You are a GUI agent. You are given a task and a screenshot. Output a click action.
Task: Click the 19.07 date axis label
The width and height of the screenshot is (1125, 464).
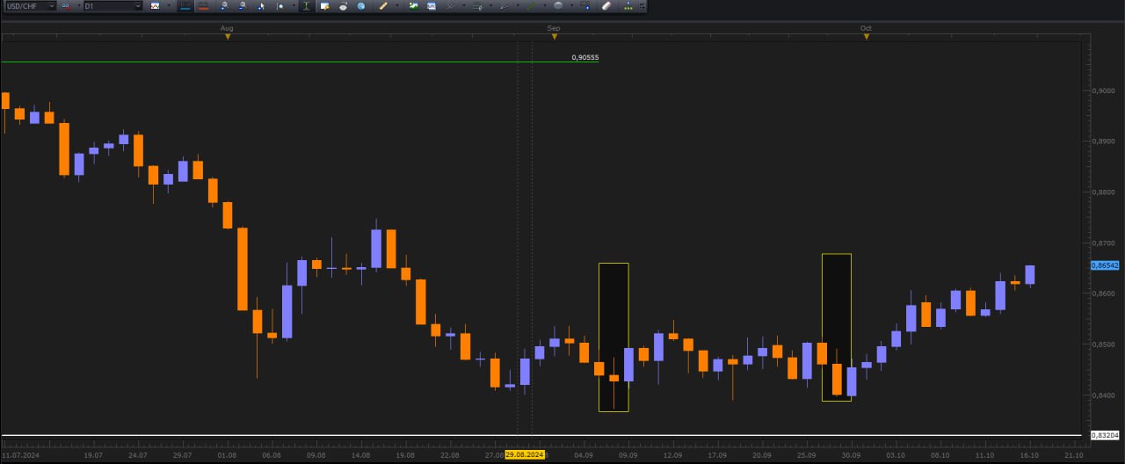click(x=93, y=455)
